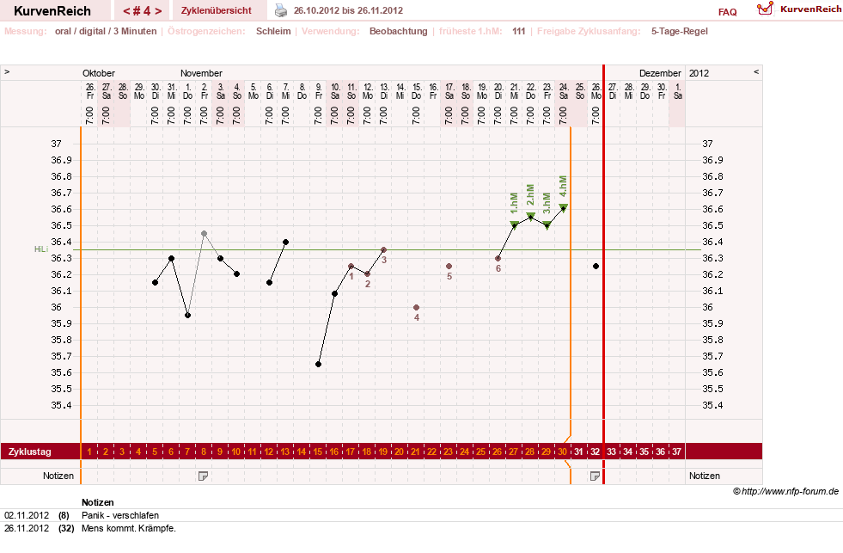Select the 3.hM temperature marker
The width and height of the screenshot is (843, 553).
point(547,225)
